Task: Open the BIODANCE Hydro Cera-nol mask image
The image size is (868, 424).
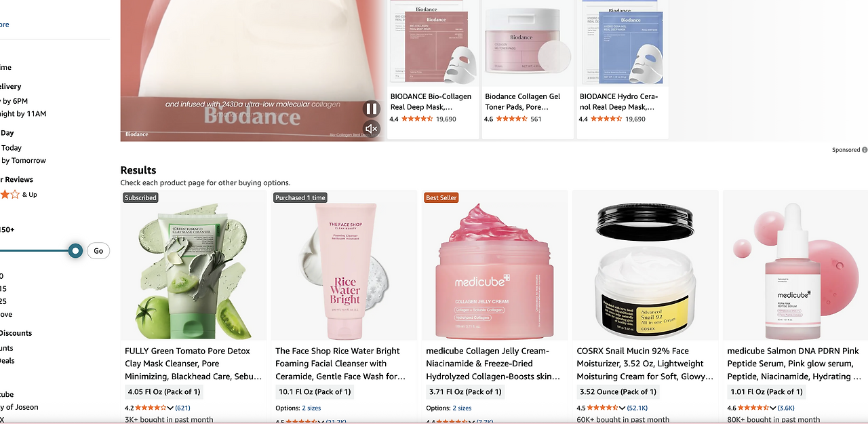Action: click(x=623, y=43)
